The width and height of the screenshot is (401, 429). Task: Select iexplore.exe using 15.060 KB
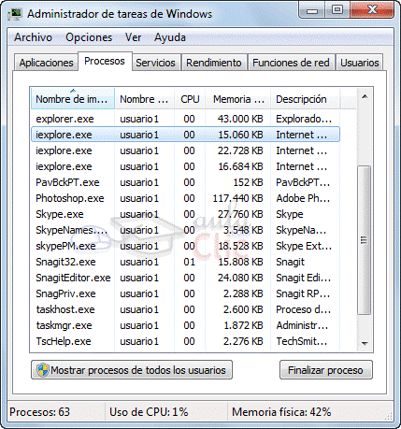(185, 135)
